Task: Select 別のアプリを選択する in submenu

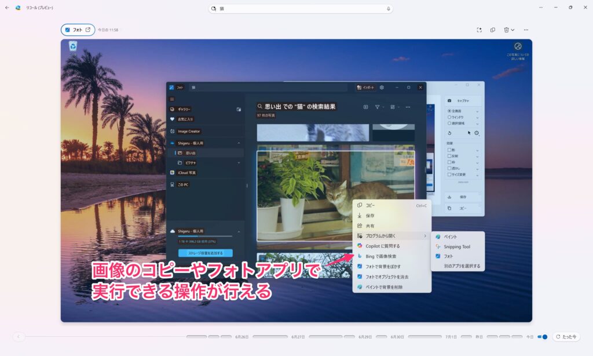Action: (457, 266)
